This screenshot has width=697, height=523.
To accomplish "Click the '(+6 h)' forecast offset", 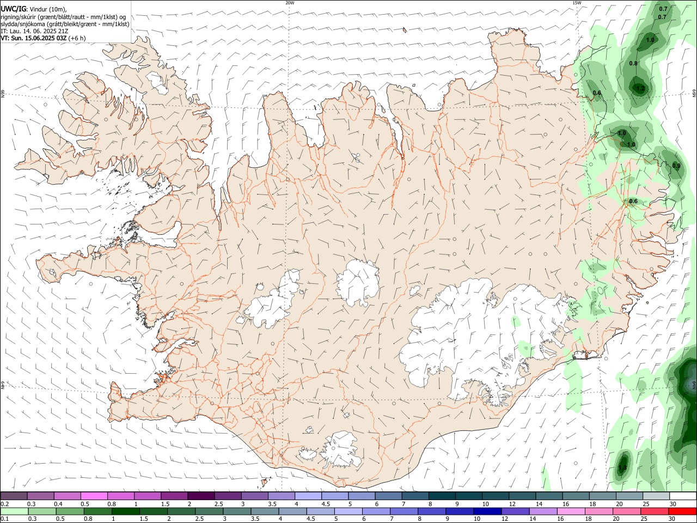I will tap(77, 38).
